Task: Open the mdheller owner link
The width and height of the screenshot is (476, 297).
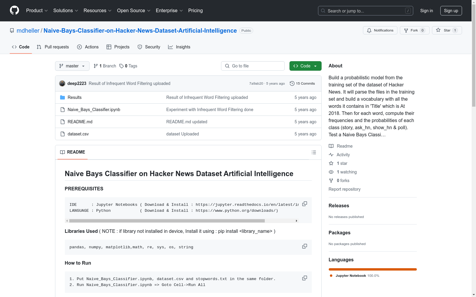Action: click(28, 31)
